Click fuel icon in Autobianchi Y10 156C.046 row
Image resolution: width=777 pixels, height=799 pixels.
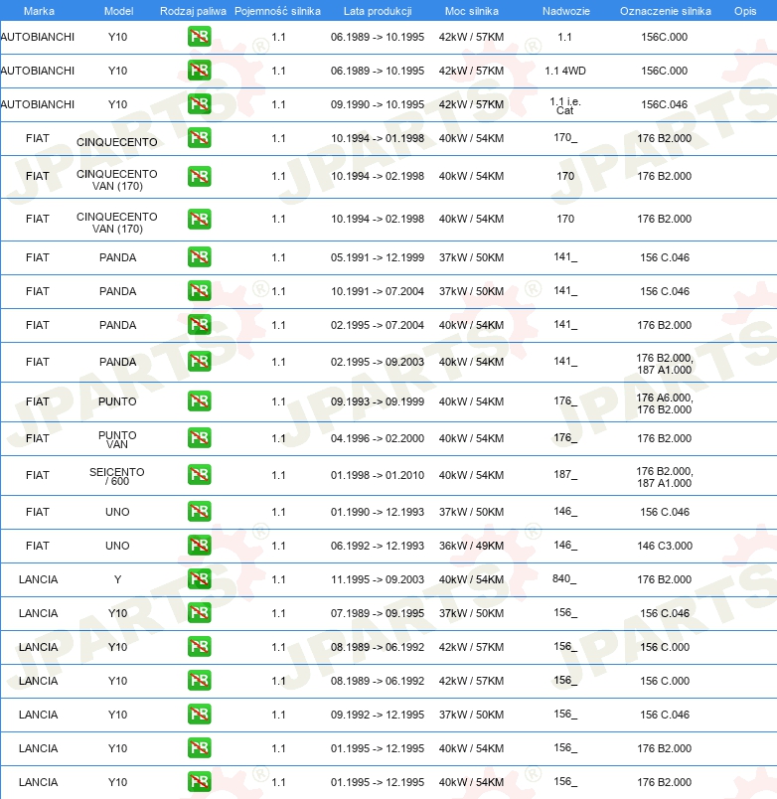(x=199, y=104)
